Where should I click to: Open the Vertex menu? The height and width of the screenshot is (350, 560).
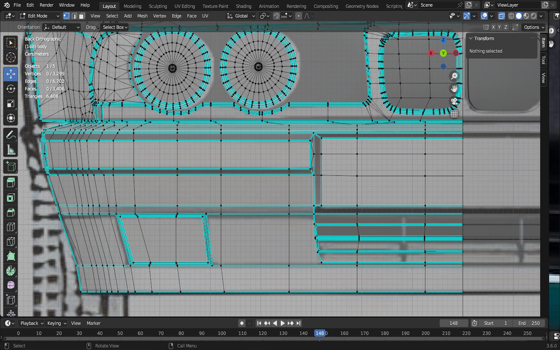(159, 16)
